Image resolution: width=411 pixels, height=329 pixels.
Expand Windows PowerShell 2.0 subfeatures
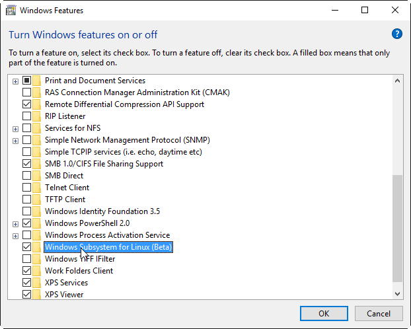tap(15, 224)
